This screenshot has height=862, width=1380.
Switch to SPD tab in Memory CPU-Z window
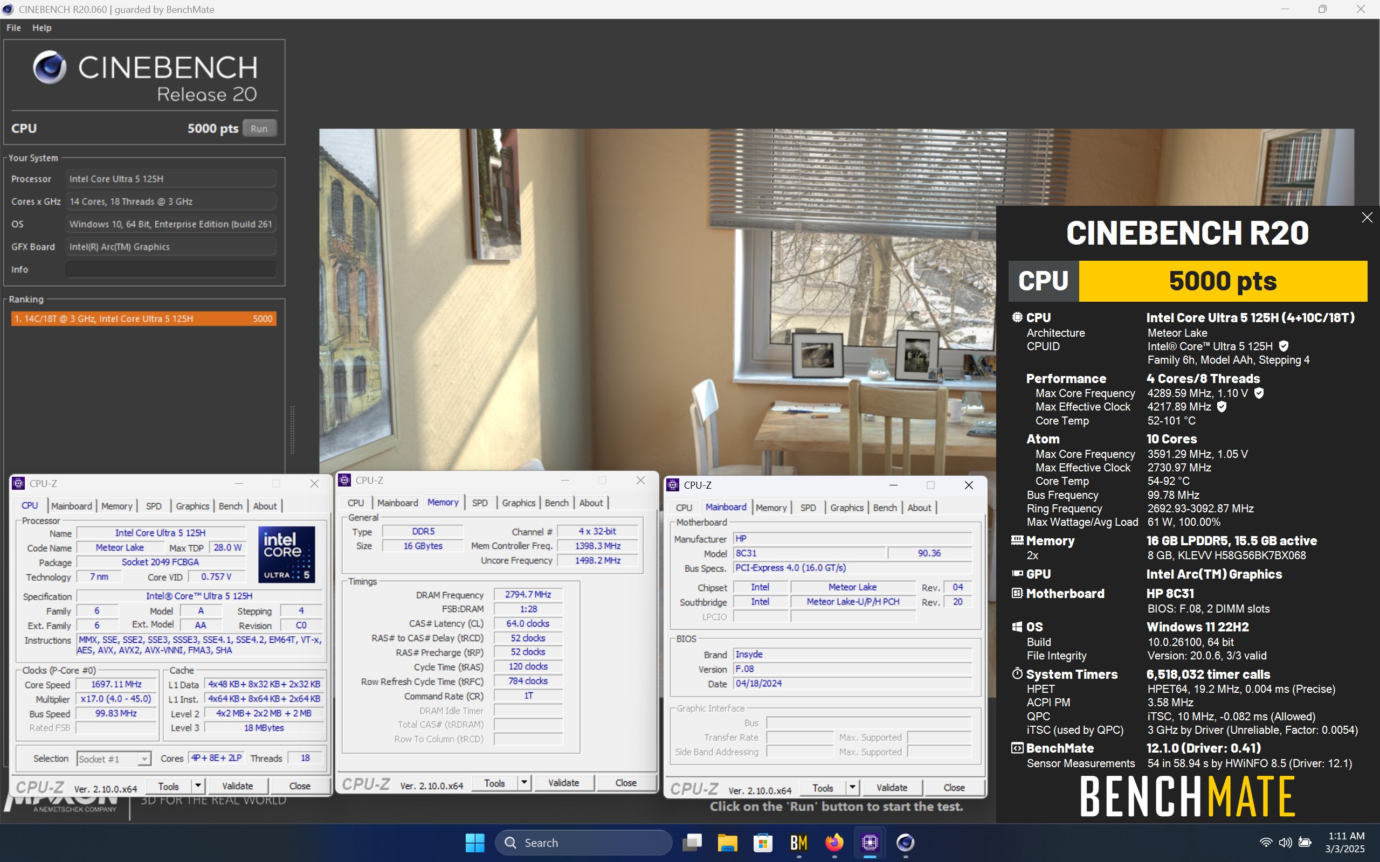pyautogui.click(x=480, y=503)
